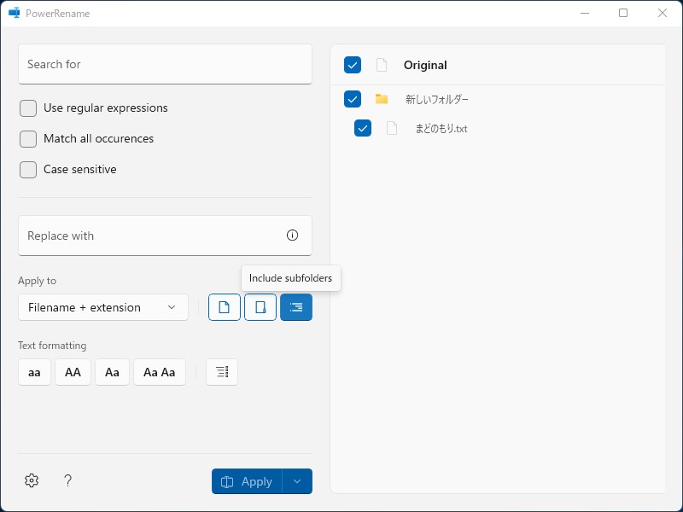This screenshot has width=683, height=512.
Task: Click the question mark help icon
Action: point(68,481)
